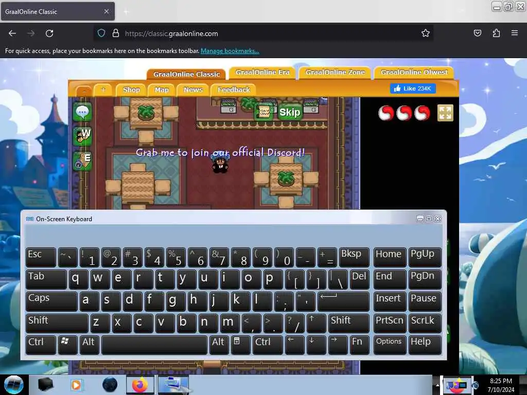Bookmark this page with star icon

coord(426,33)
